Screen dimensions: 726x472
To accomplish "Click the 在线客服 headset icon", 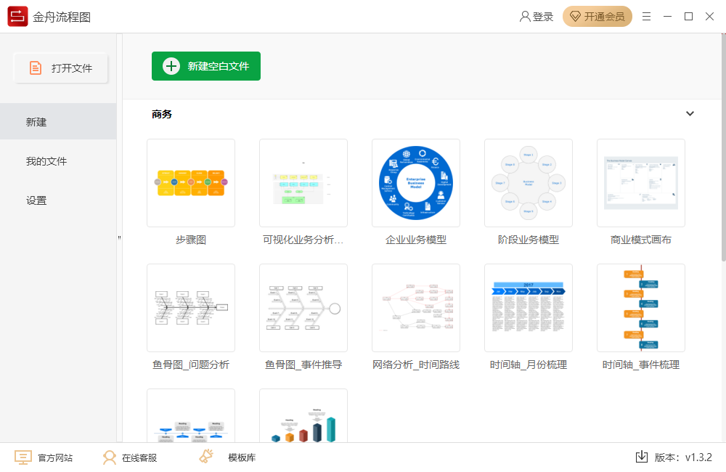I will [110, 457].
